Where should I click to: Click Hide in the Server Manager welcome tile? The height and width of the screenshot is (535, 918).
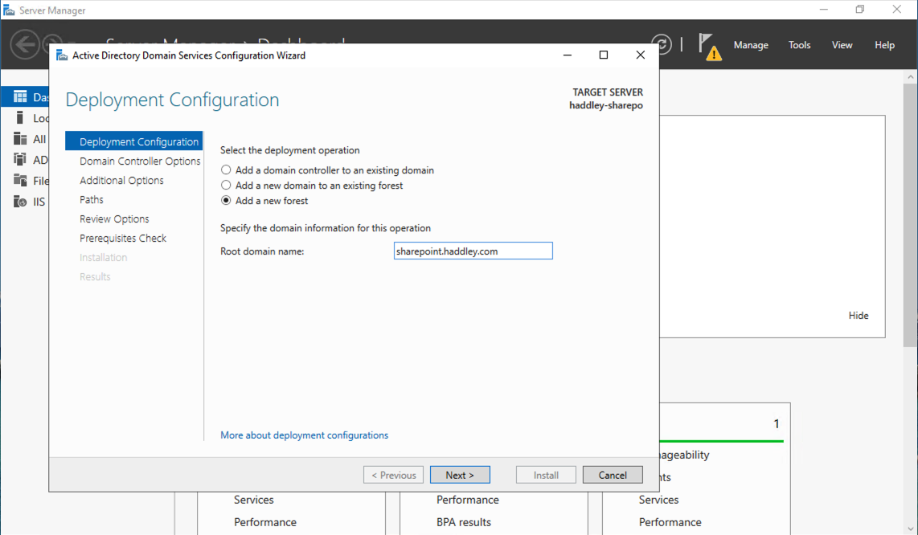pyautogui.click(x=859, y=316)
